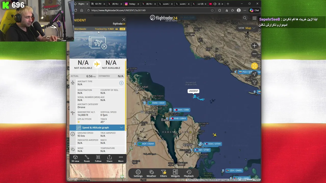Click the UNIDENT label on the map
Image resolution: width=326 pixels, height=183 pixels.
point(193,91)
